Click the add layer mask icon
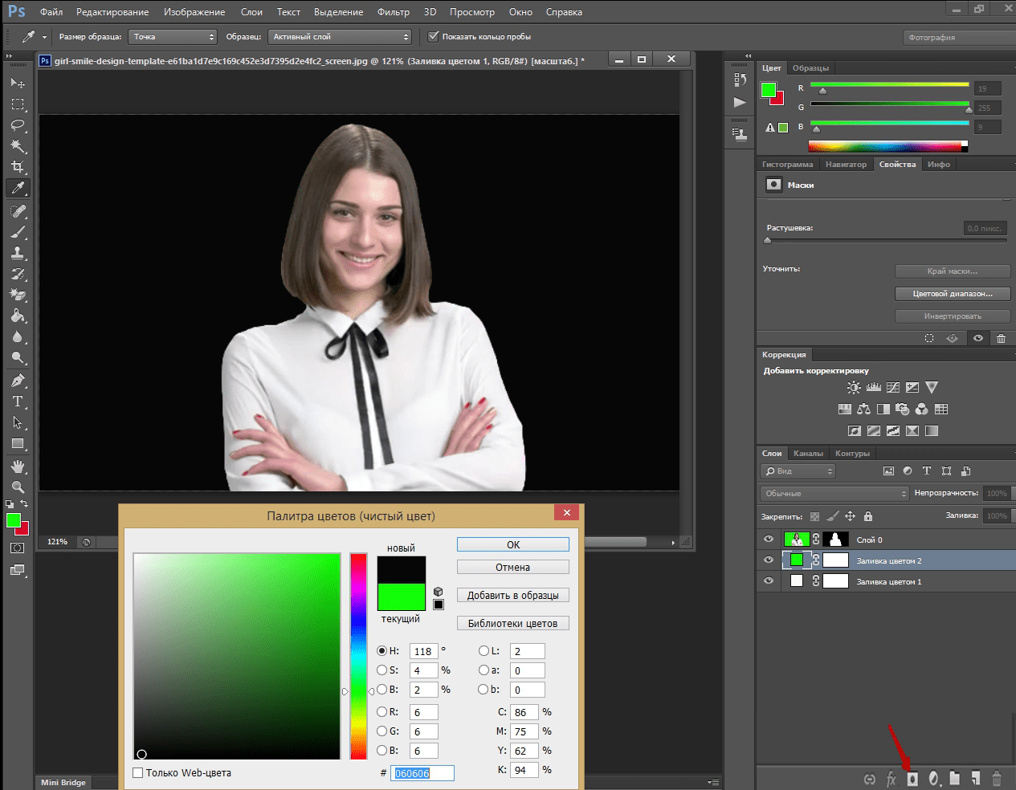This screenshot has height=790, width=1016. [912, 778]
